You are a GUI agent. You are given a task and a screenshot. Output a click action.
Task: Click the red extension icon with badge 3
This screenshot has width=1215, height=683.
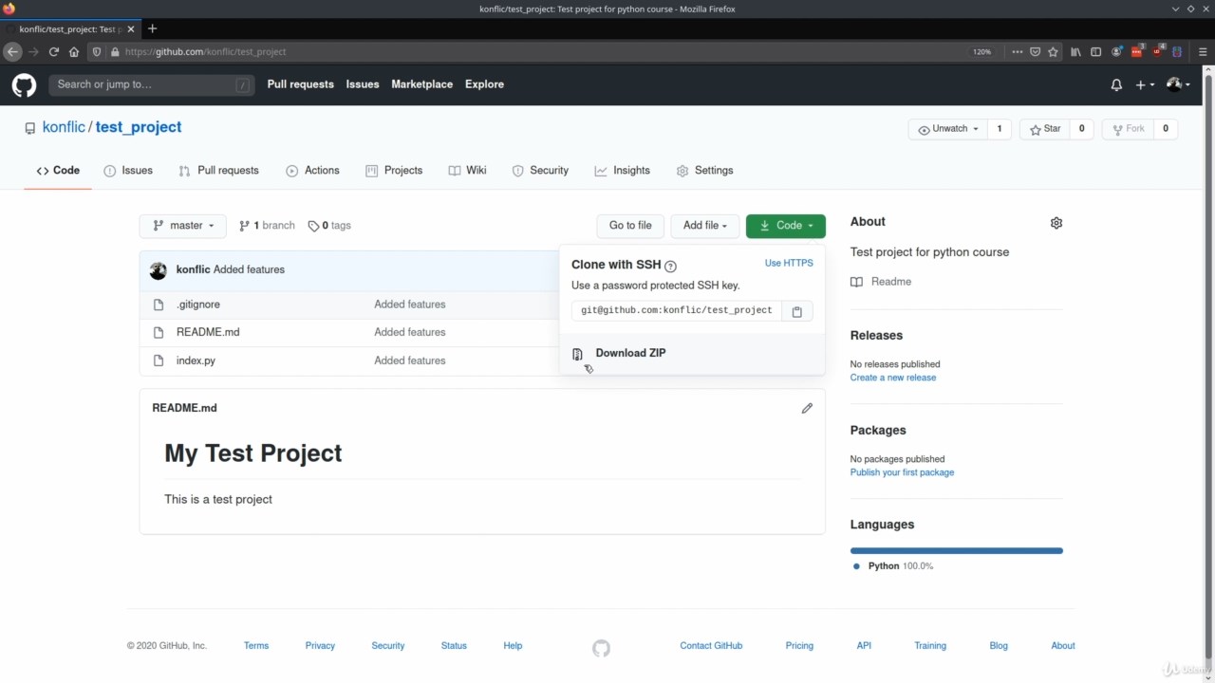click(x=1137, y=51)
